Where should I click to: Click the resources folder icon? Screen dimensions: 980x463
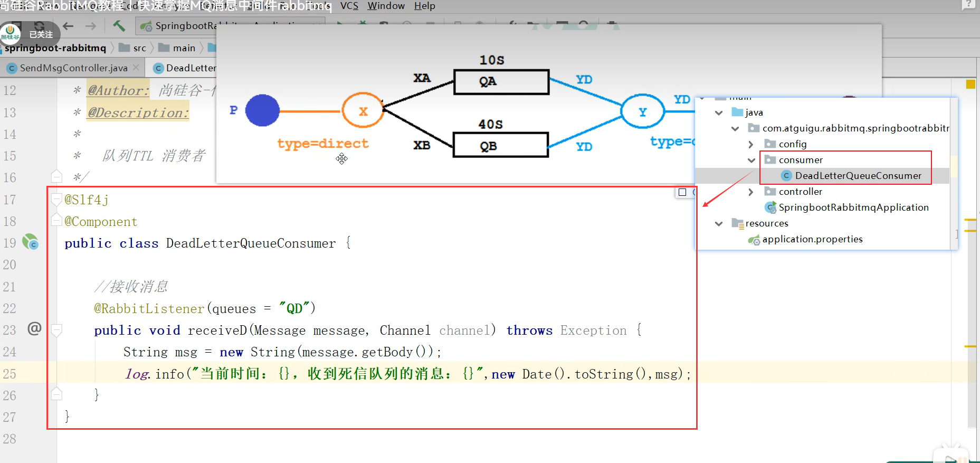point(737,223)
